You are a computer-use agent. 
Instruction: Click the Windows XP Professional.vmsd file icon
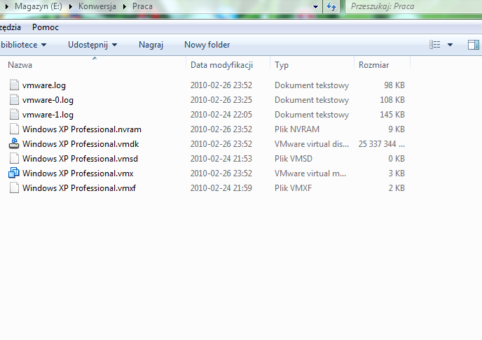[14, 159]
